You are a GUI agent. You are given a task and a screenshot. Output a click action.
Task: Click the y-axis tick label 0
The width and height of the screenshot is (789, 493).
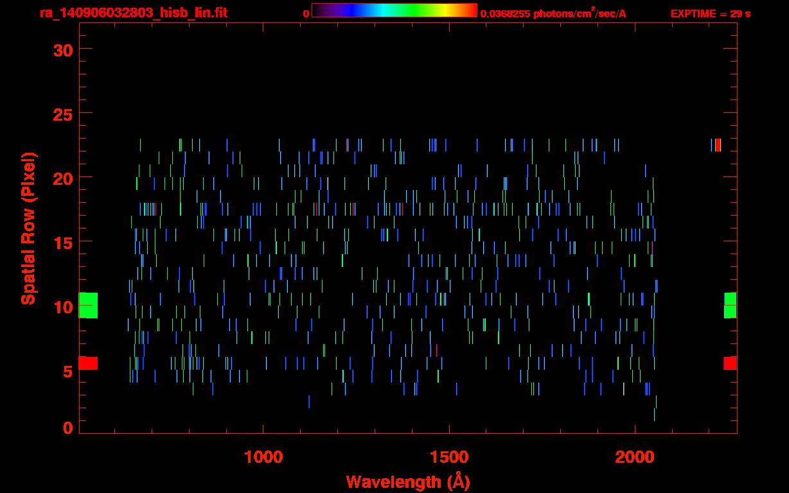coord(68,428)
